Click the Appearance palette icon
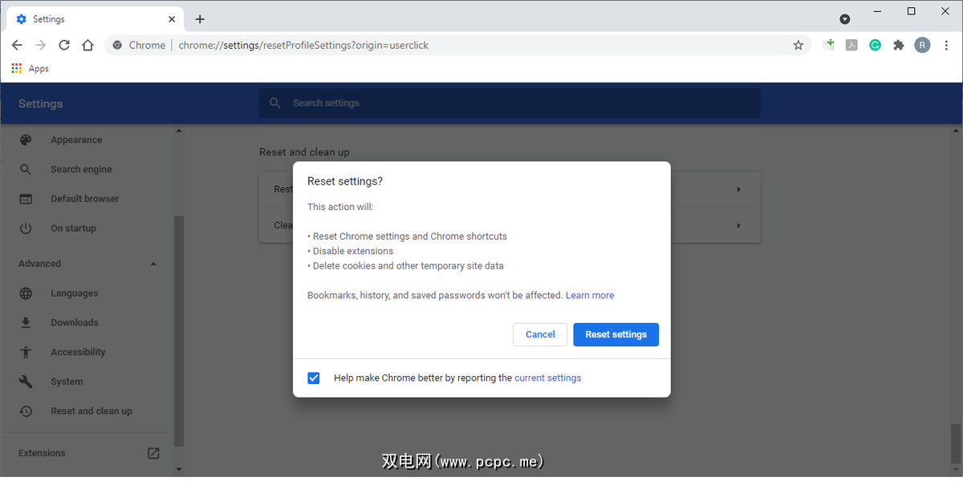 [26, 139]
